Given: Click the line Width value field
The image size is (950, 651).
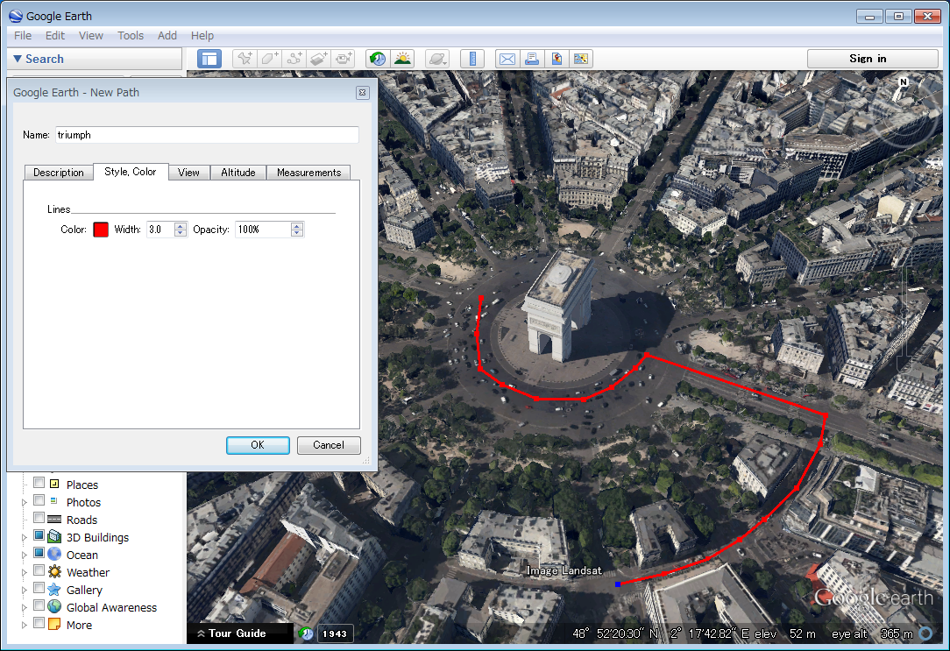Looking at the screenshot, I should click(160, 230).
